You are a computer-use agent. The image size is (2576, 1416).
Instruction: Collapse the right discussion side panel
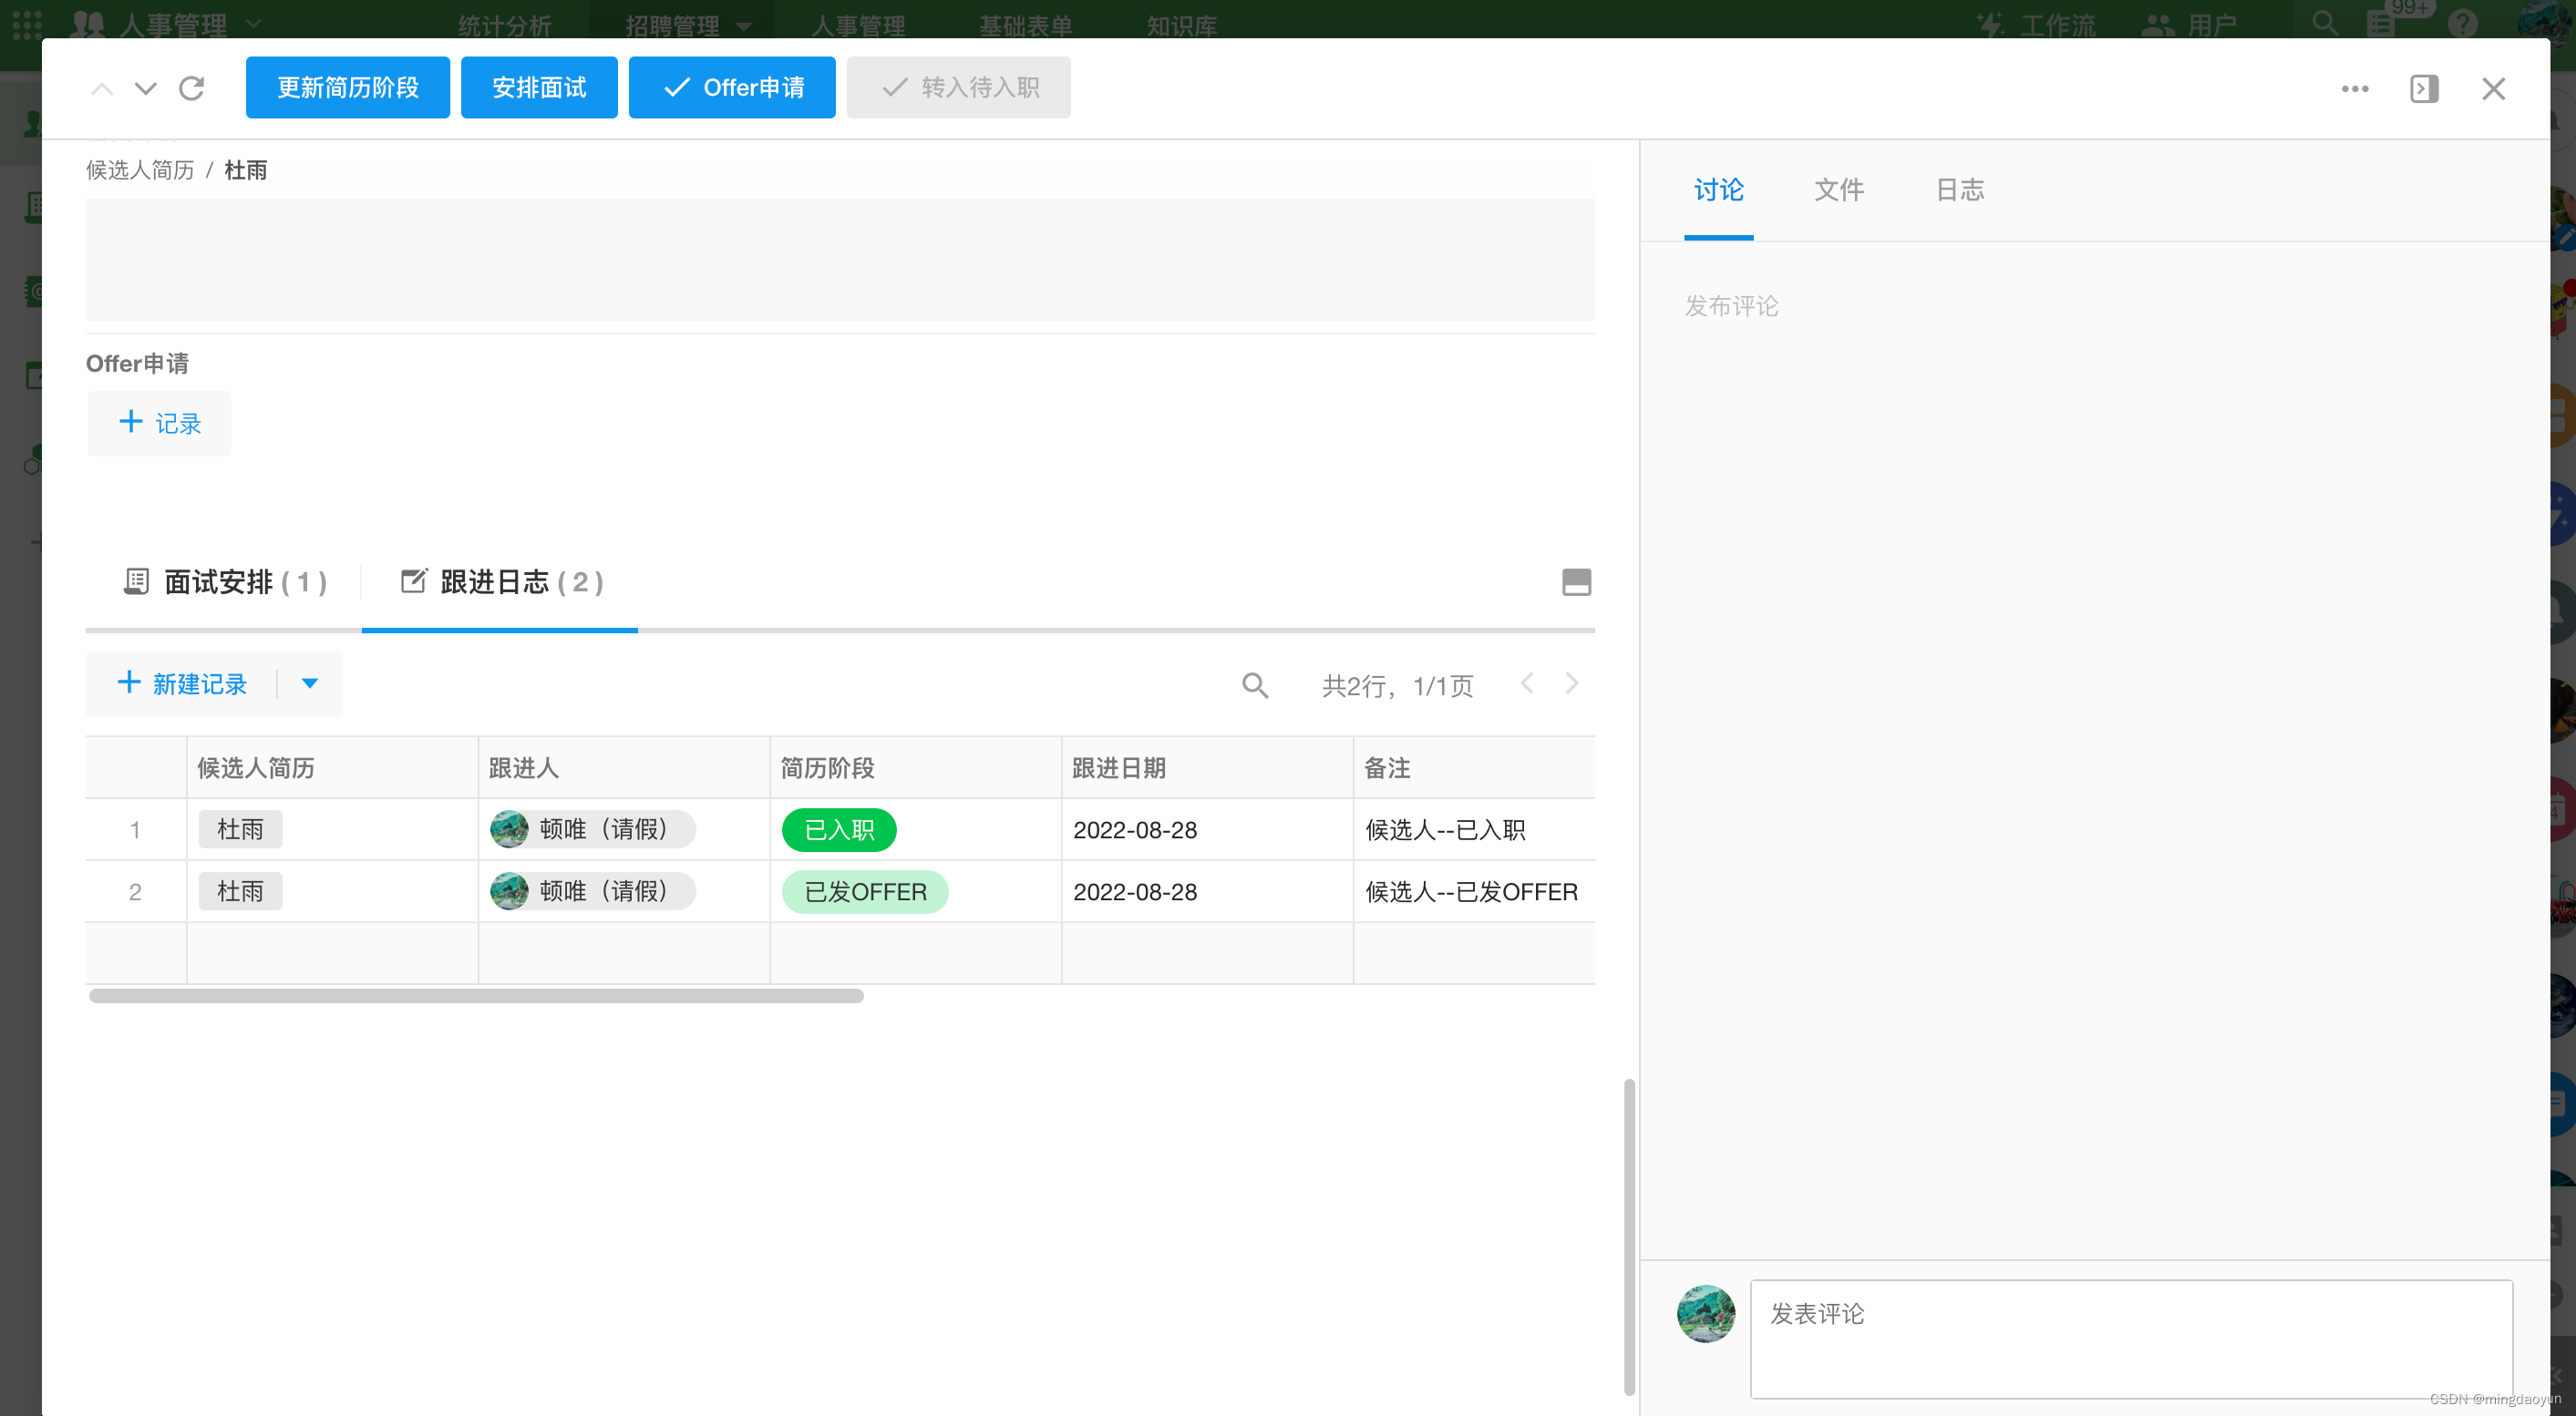[x=2423, y=89]
